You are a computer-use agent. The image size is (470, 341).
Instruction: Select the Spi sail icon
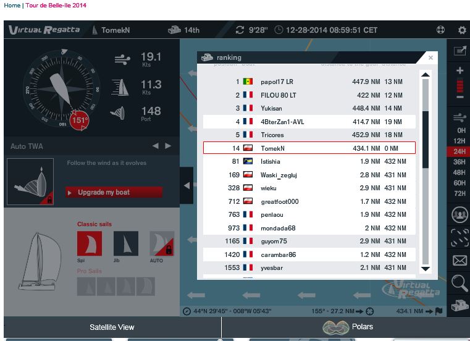(x=90, y=243)
